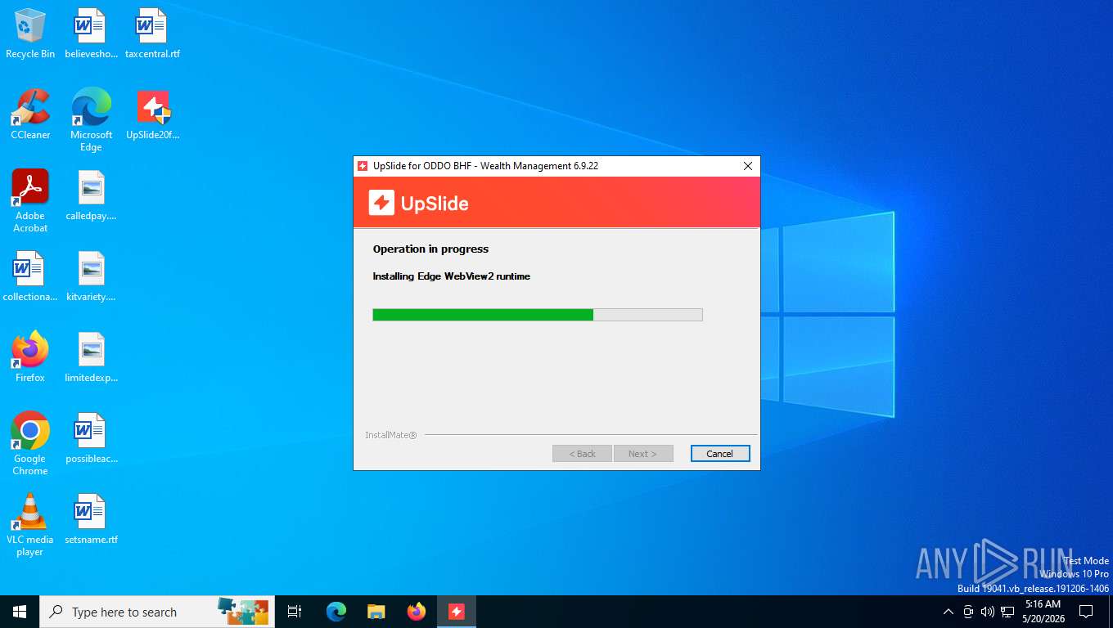This screenshot has width=1113, height=628.
Task: Select the Google Chrome desktop shortcut
Action: click(30, 444)
